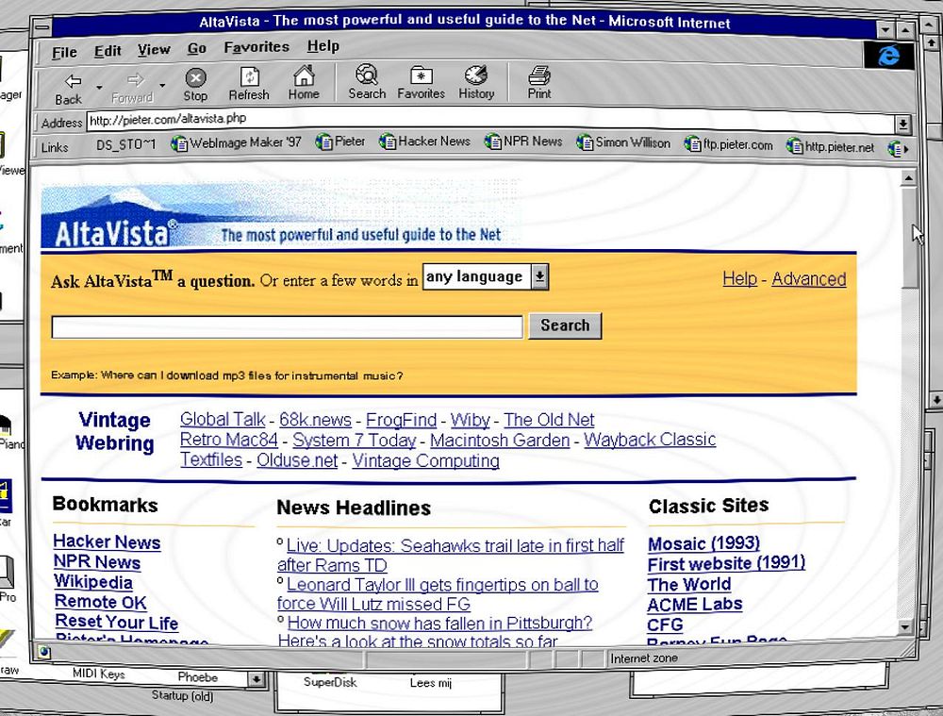
Task: Click the Back toolbar button
Action: (69, 89)
